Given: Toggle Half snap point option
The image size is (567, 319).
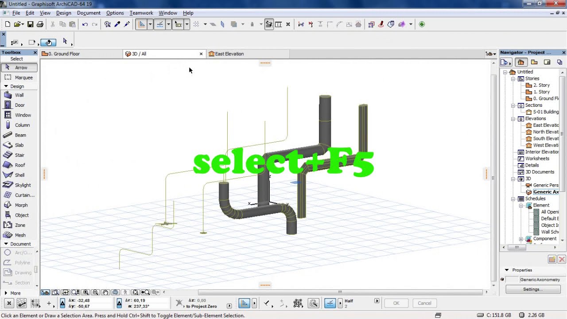Looking at the screenshot, I should point(330,303).
